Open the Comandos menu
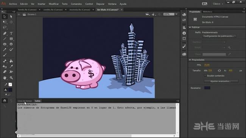The height and width of the screenshot is (138, 246). 76,4
